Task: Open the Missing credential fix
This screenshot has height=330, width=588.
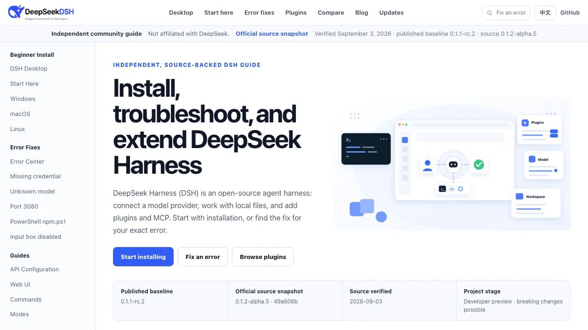Action: (35, 176)
